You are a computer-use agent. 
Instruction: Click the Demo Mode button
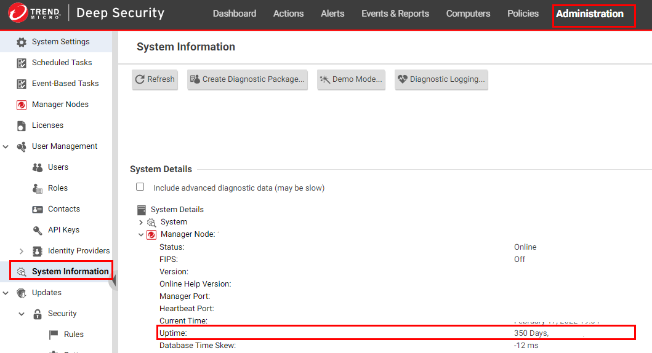coord(351,79)
